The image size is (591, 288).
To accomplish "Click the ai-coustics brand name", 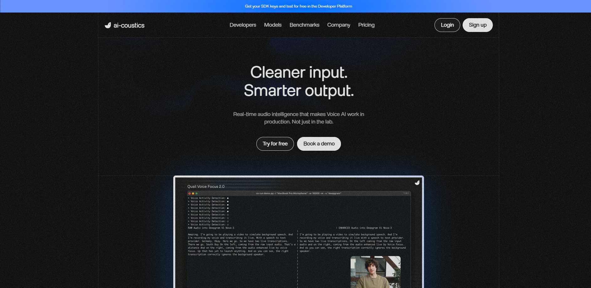I will 129,25.
